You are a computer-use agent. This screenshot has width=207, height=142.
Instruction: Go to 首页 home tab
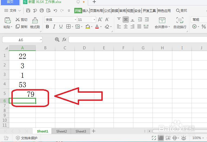(10, 2)
